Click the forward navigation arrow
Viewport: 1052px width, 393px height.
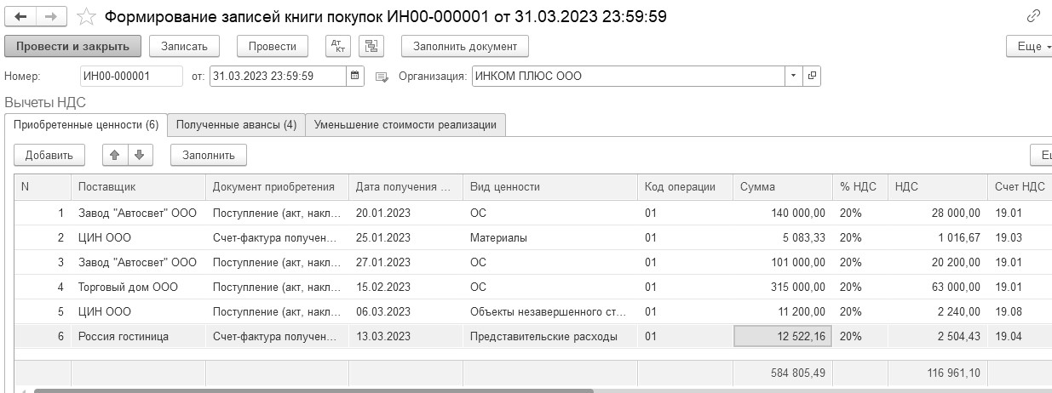(50, 16)
